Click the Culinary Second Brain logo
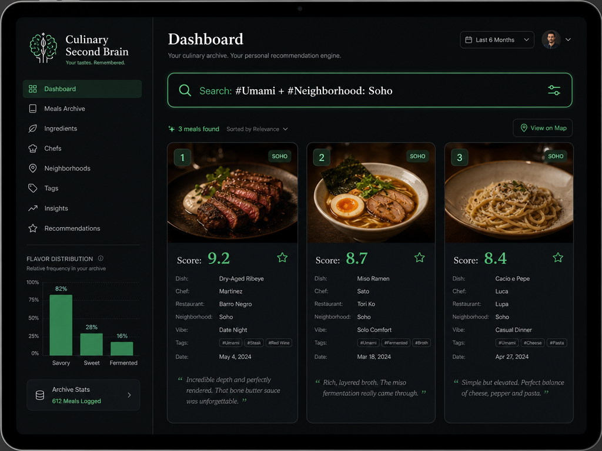This screenshot has width=602, height=451. point(43,48)
